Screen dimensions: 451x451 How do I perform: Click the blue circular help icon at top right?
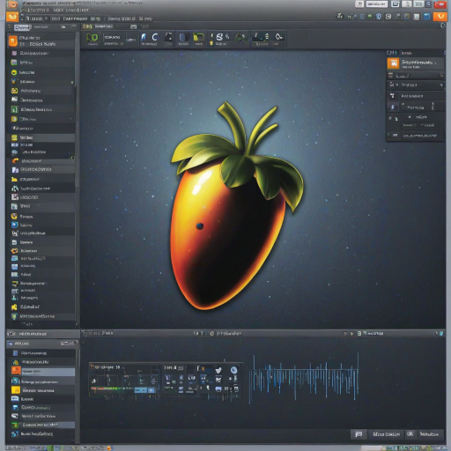pyautogui.click(x=379, y=17)
